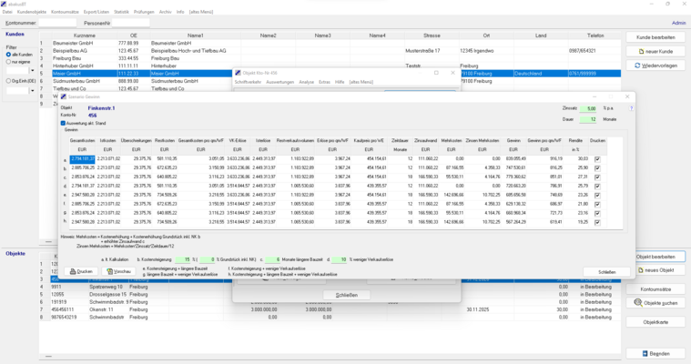
Task: Select the 'nur eigene' filter radio button
Action: 9,62
